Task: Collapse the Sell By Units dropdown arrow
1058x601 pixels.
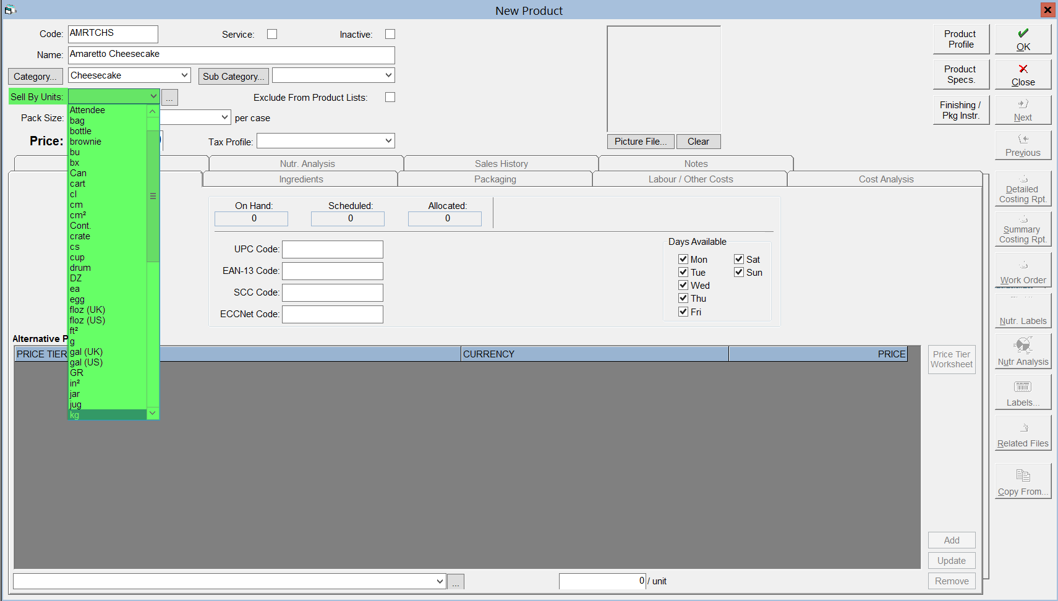Action: [x=153, y=96]
